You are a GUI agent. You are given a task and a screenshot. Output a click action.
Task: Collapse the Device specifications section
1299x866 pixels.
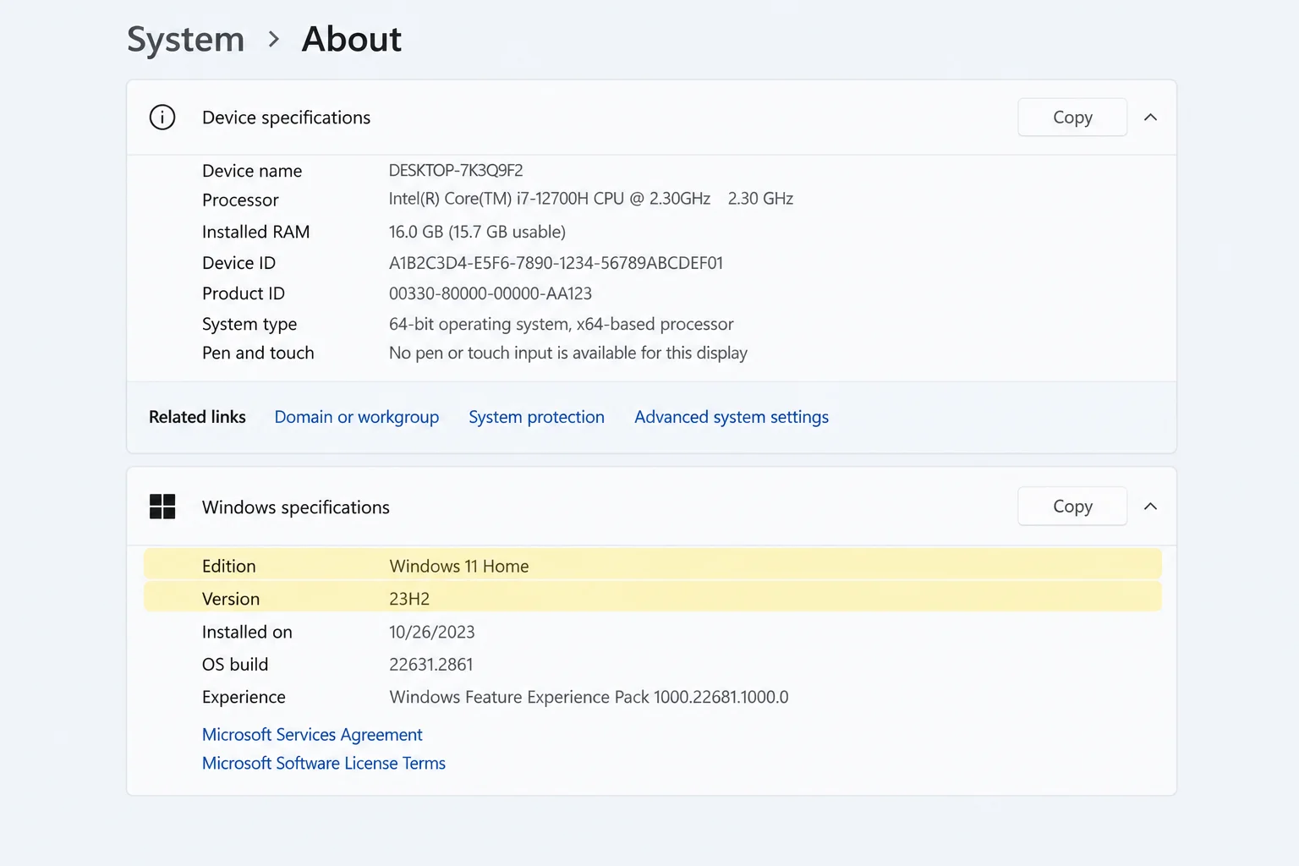point(1150,118)
